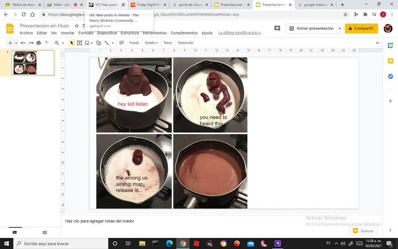
Task: Select the 'hey kid listen' text
Action: (133, 104)
